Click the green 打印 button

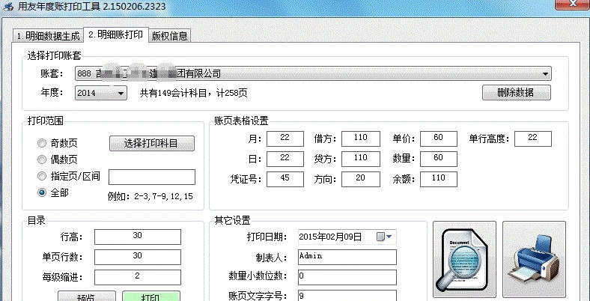(151, 296)
